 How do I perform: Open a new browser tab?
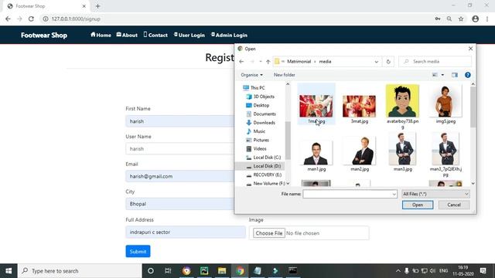click(97, 6)
